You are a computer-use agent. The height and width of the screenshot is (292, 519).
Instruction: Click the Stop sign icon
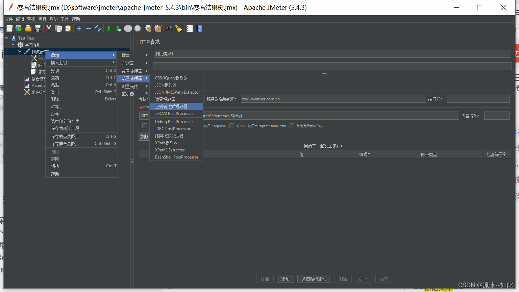click(x=128, y=29)
